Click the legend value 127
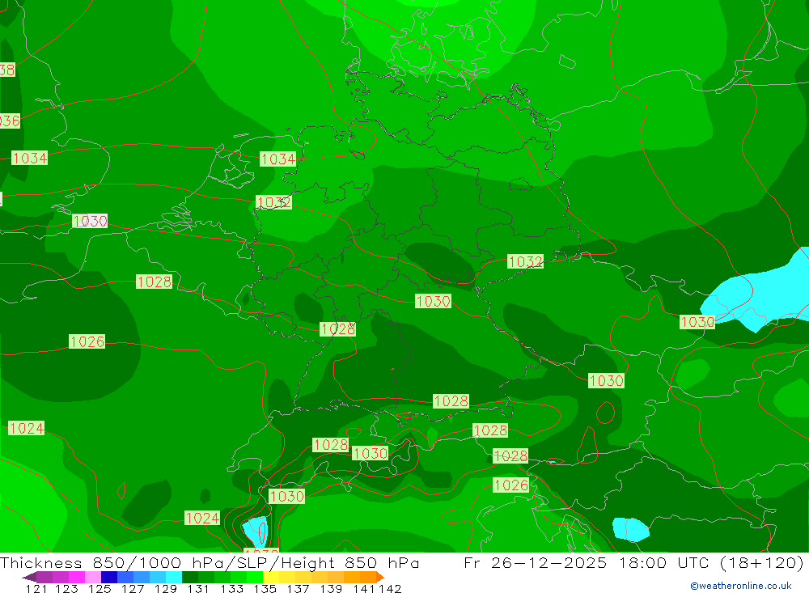The width and height of the screenshot is (809, 593). 133,588
